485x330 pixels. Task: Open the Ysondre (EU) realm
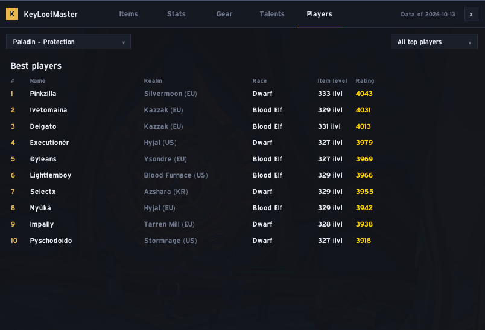click(x=165, y=159)
